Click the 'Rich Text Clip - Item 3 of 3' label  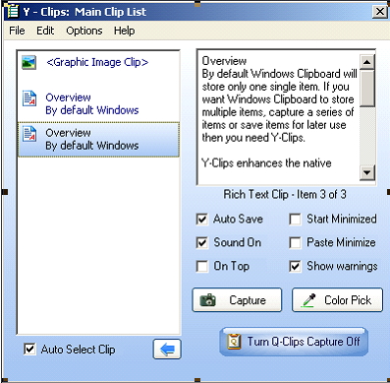pos(285,194)
